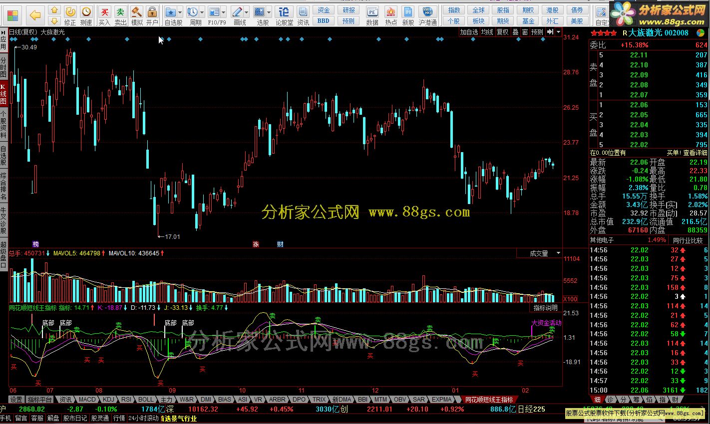Click the 周期 period clock icon

tap(192, 11)
